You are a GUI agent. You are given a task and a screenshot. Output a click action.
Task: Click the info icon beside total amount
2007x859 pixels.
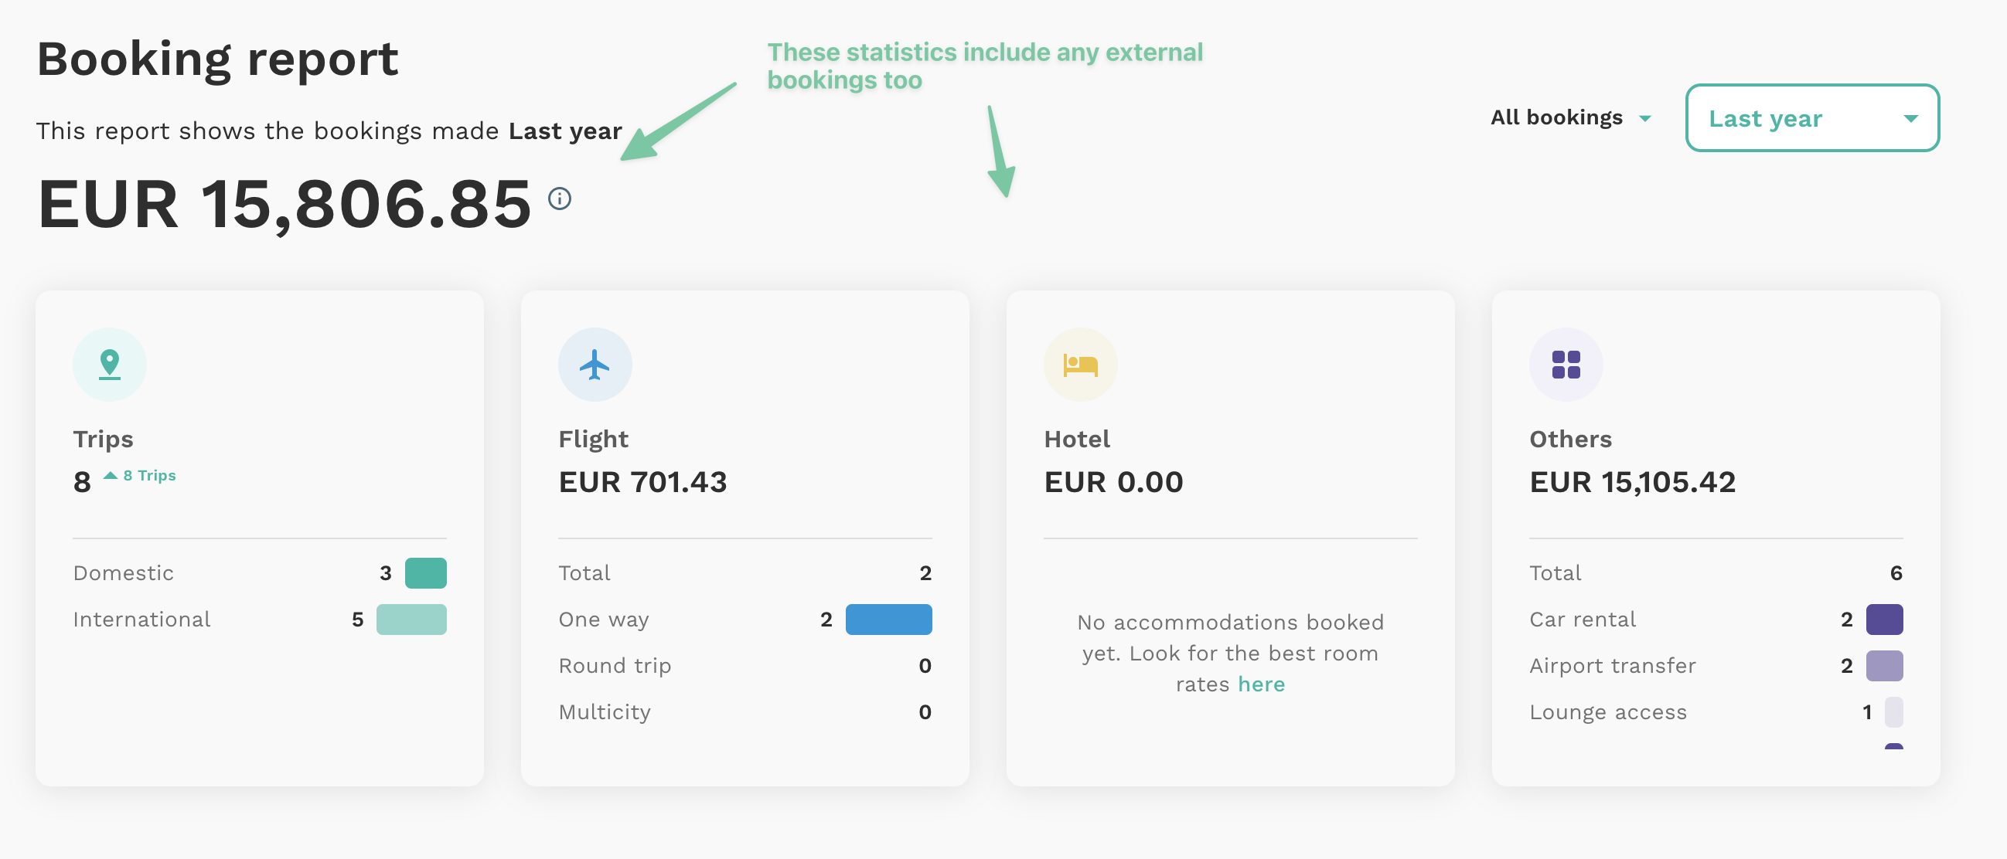click(x=560, y=199)
